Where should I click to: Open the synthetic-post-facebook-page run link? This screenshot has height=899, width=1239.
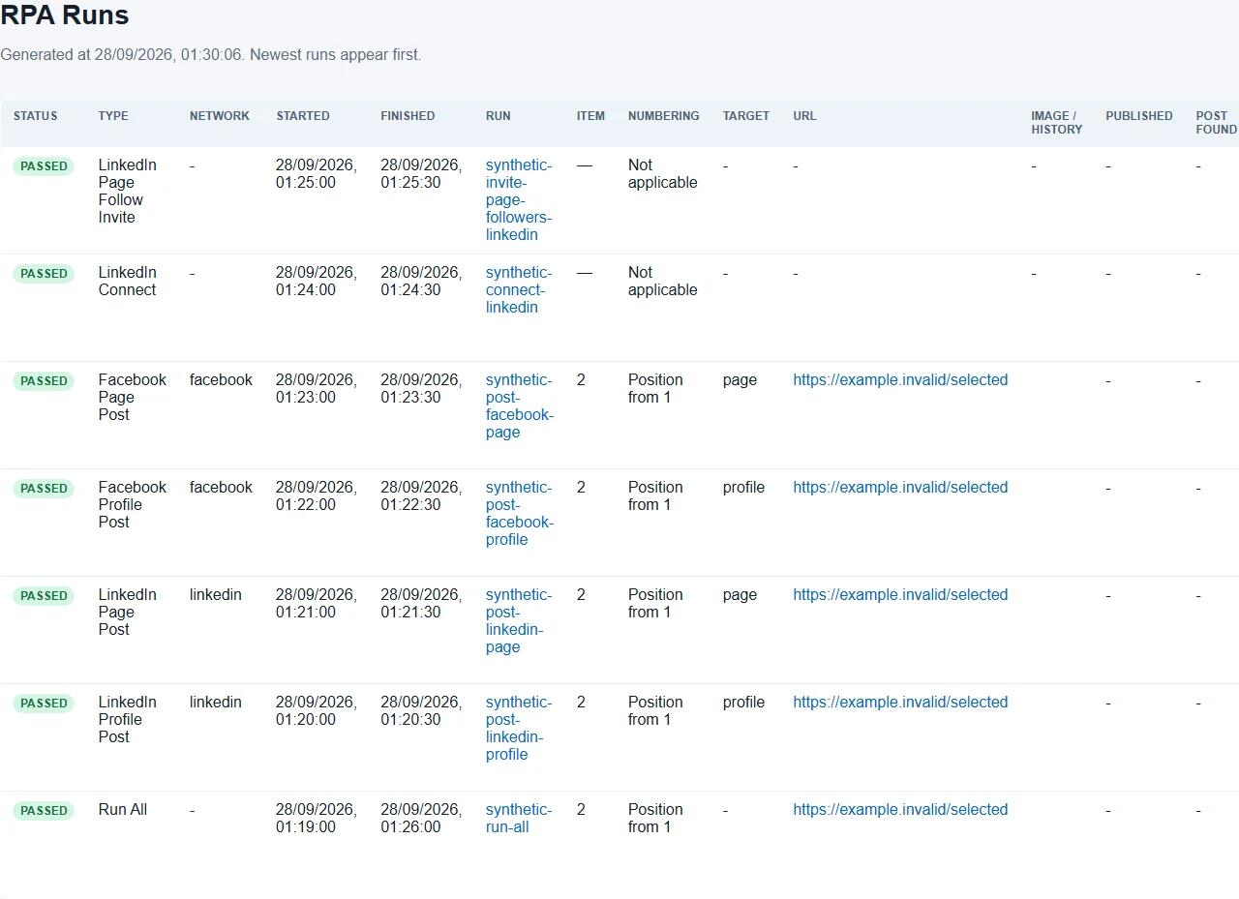[x=520, y=406]
